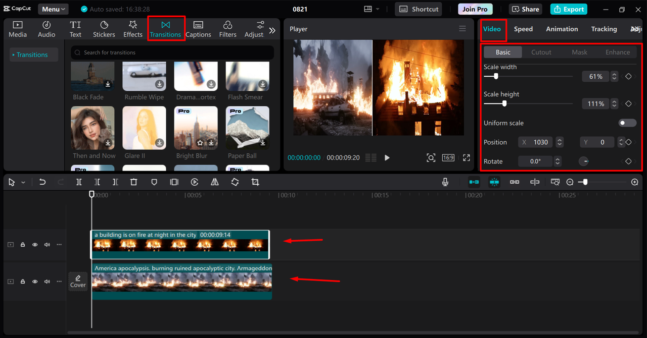Add keyframe for Scale width

(x=628, y=76)
